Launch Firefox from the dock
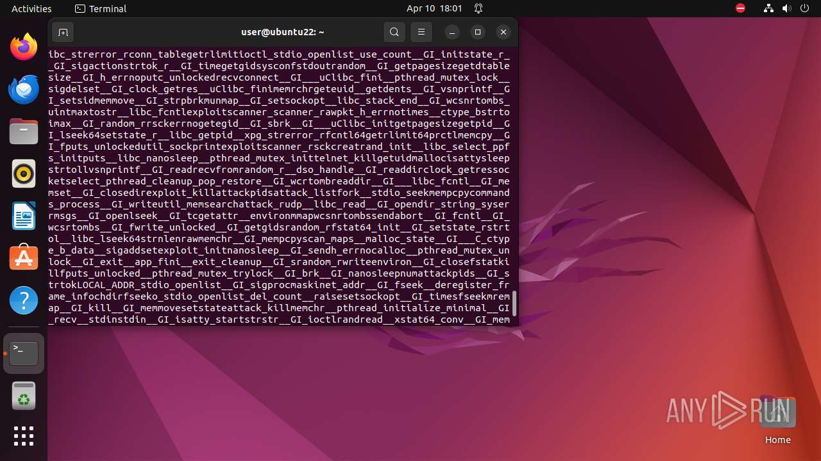This screenshot has width=821, height=461. point(24,47)
